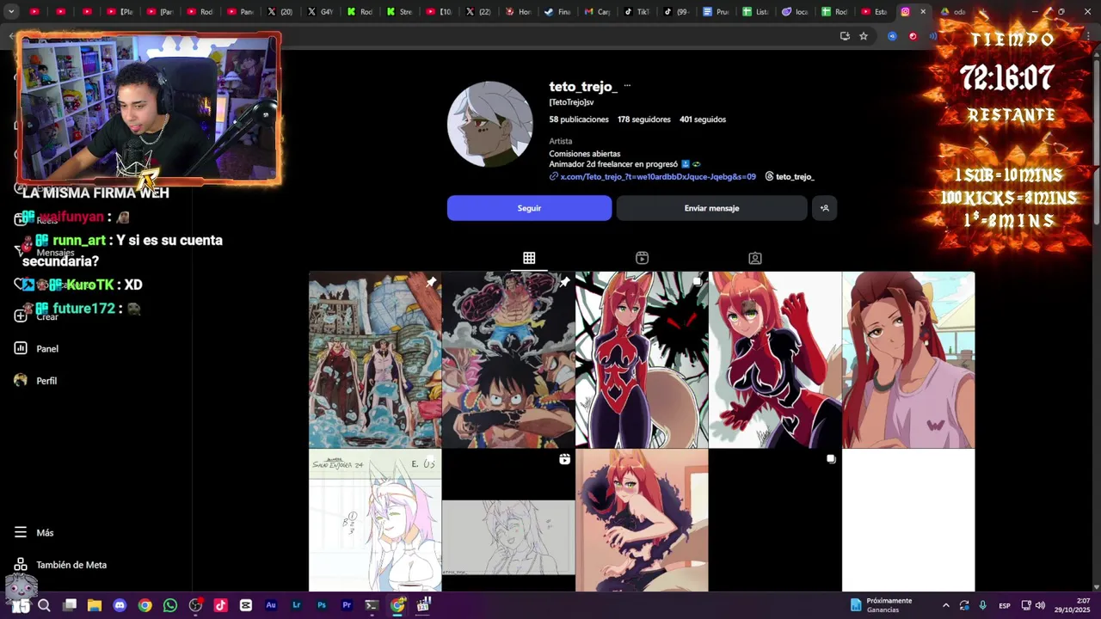Open the pencil sketch reel post
This screenshot has width=1101, height=619.
coord(508,520)
